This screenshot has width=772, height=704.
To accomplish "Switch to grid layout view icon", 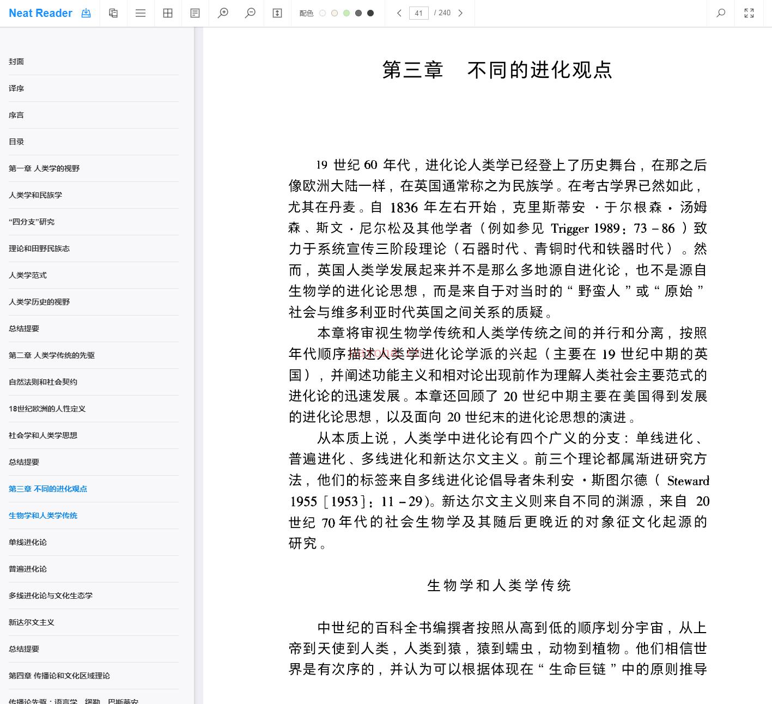I will [168, 13].
